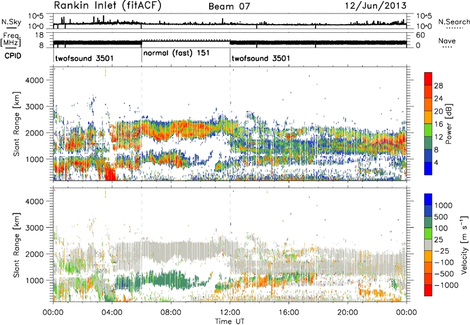Click the 'Rankin Inlet (fitACF)' title text

(x=108, y=5)
